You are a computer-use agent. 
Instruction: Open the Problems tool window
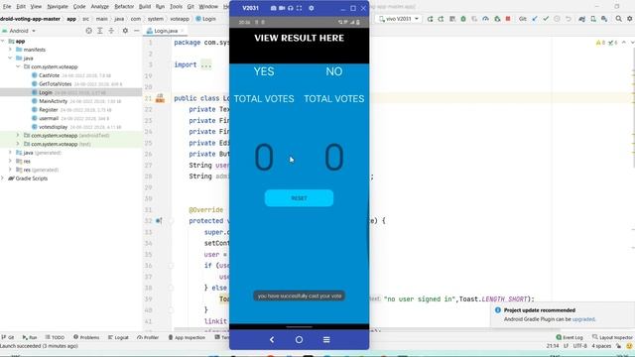point(86,337)
